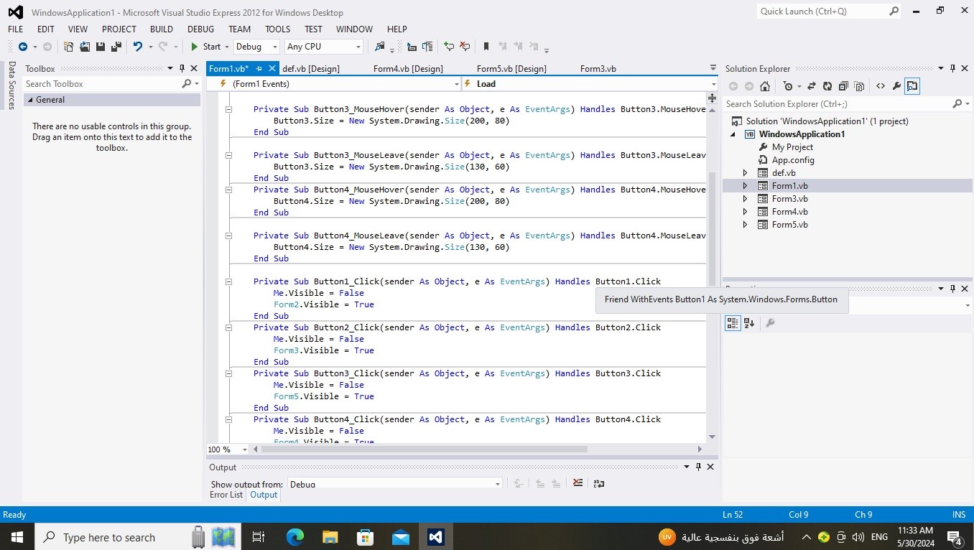Viewport: 974px width, 550px height.
Task: Save the current file with Save icon
Action: (100, 47)
